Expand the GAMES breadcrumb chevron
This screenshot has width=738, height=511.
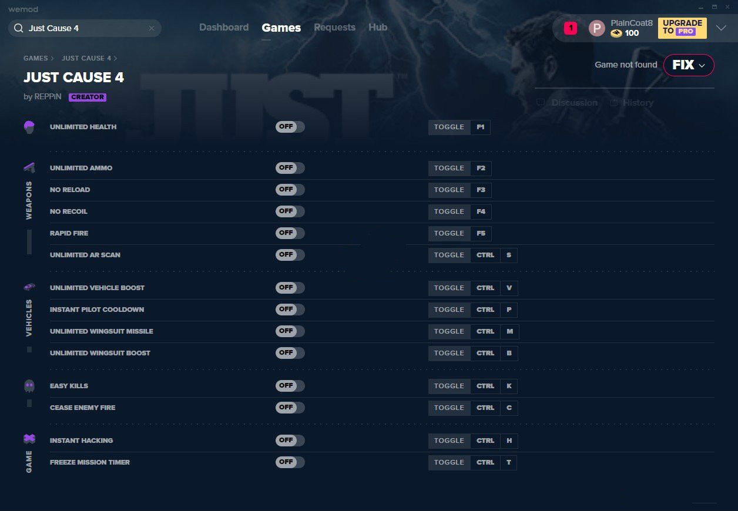pyautogui.click(x=52, y=59)
